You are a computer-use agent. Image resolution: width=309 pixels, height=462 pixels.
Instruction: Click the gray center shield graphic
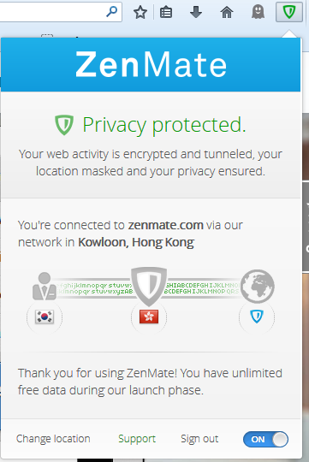tap(149, 286)
